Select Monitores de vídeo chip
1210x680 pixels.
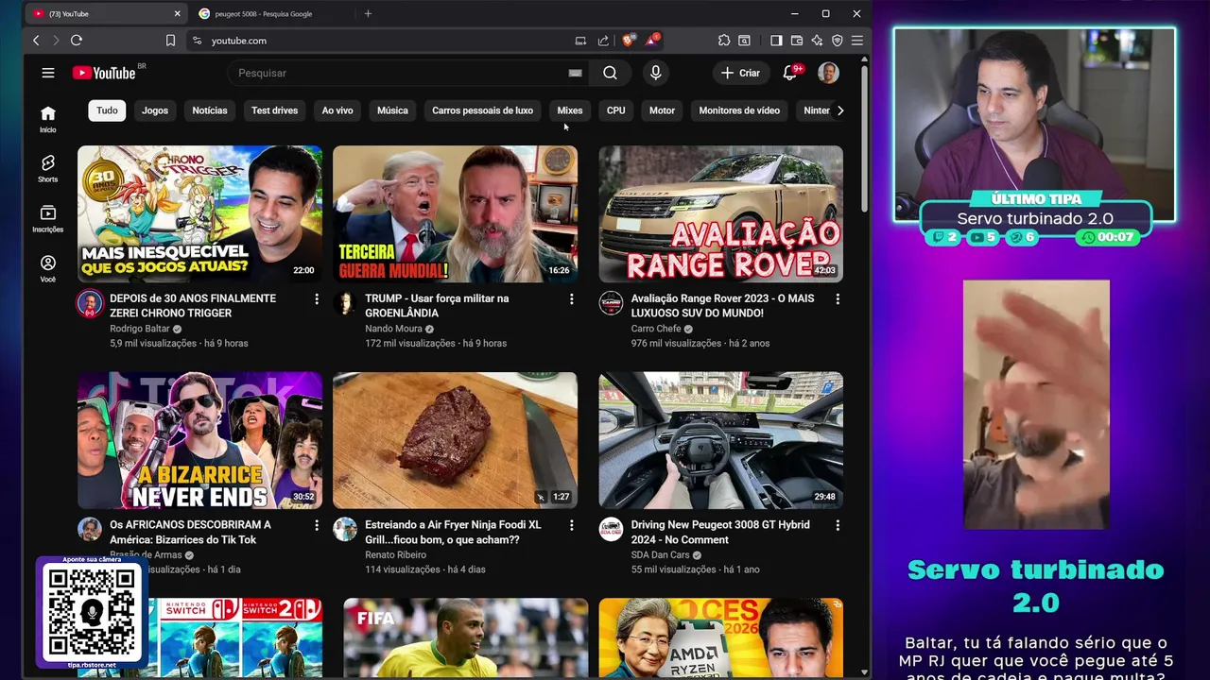739,110
